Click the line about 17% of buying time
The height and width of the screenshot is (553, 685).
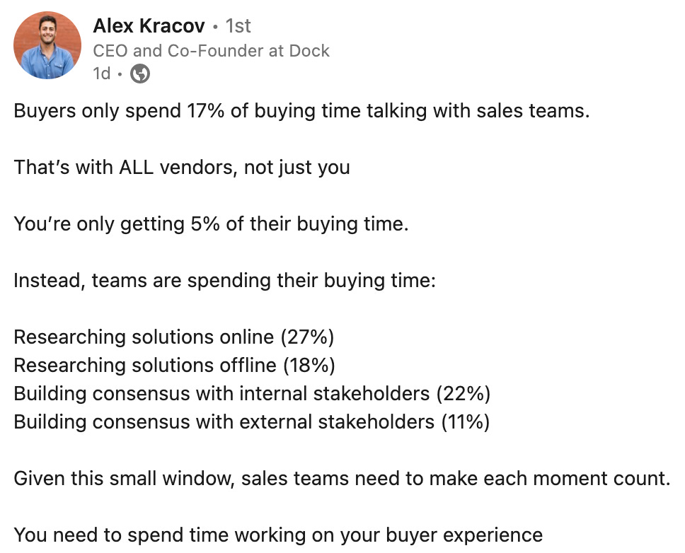(x=302, y=111)
